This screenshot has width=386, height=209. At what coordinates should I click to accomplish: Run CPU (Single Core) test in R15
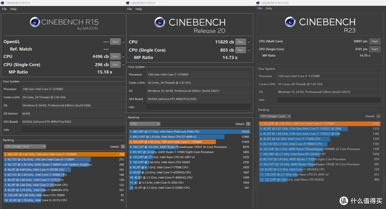(x=115, y=64)
